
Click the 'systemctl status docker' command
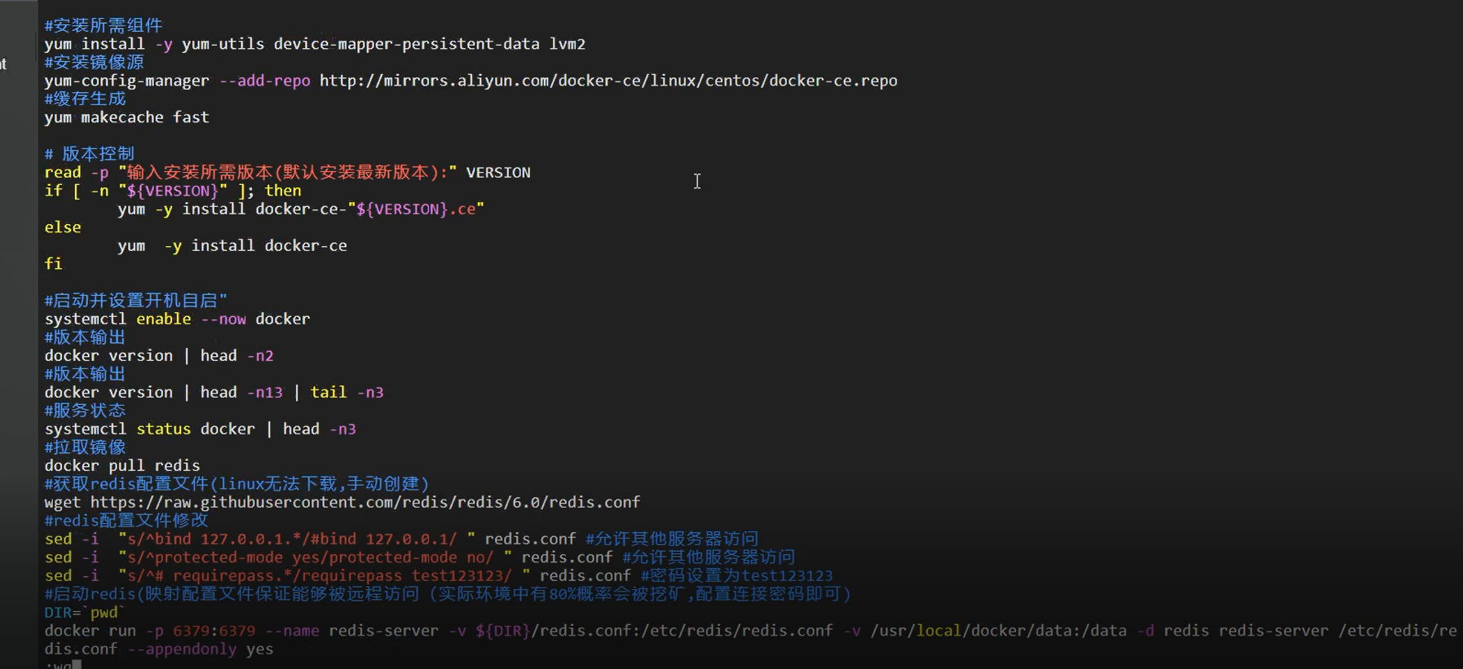(x=149, y=429)
